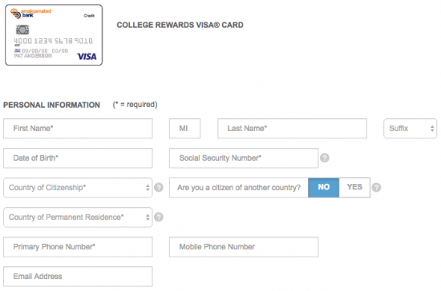Click the help icon beside Social Security Number

click(x=324, y=157)
